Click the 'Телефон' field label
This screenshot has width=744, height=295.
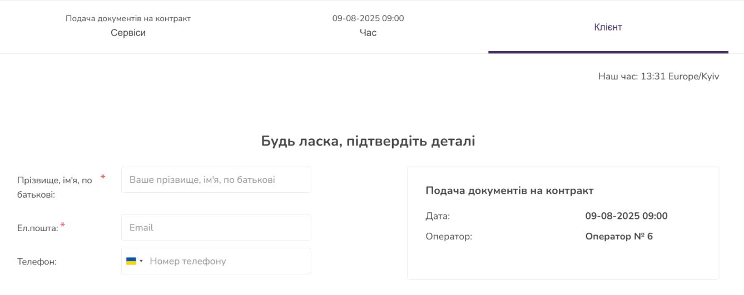pyautogui.click(x=37, y=262)
